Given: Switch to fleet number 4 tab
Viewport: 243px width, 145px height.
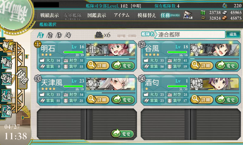Looking at the screenshot, I should (68, 35).
